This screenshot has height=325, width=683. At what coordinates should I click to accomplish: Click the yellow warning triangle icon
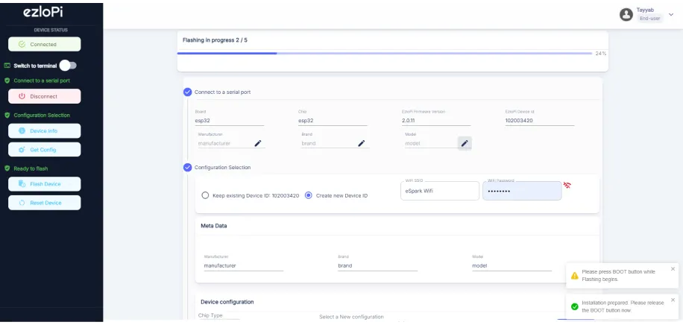coord(575,275)
